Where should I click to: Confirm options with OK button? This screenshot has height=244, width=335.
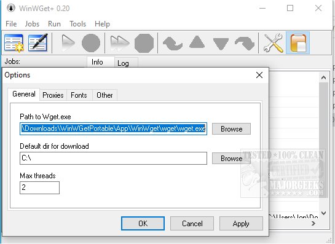pos(143,224)
